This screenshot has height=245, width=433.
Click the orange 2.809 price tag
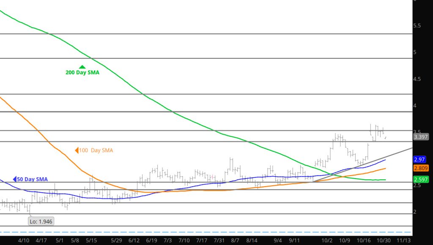[x=421, y=168]
